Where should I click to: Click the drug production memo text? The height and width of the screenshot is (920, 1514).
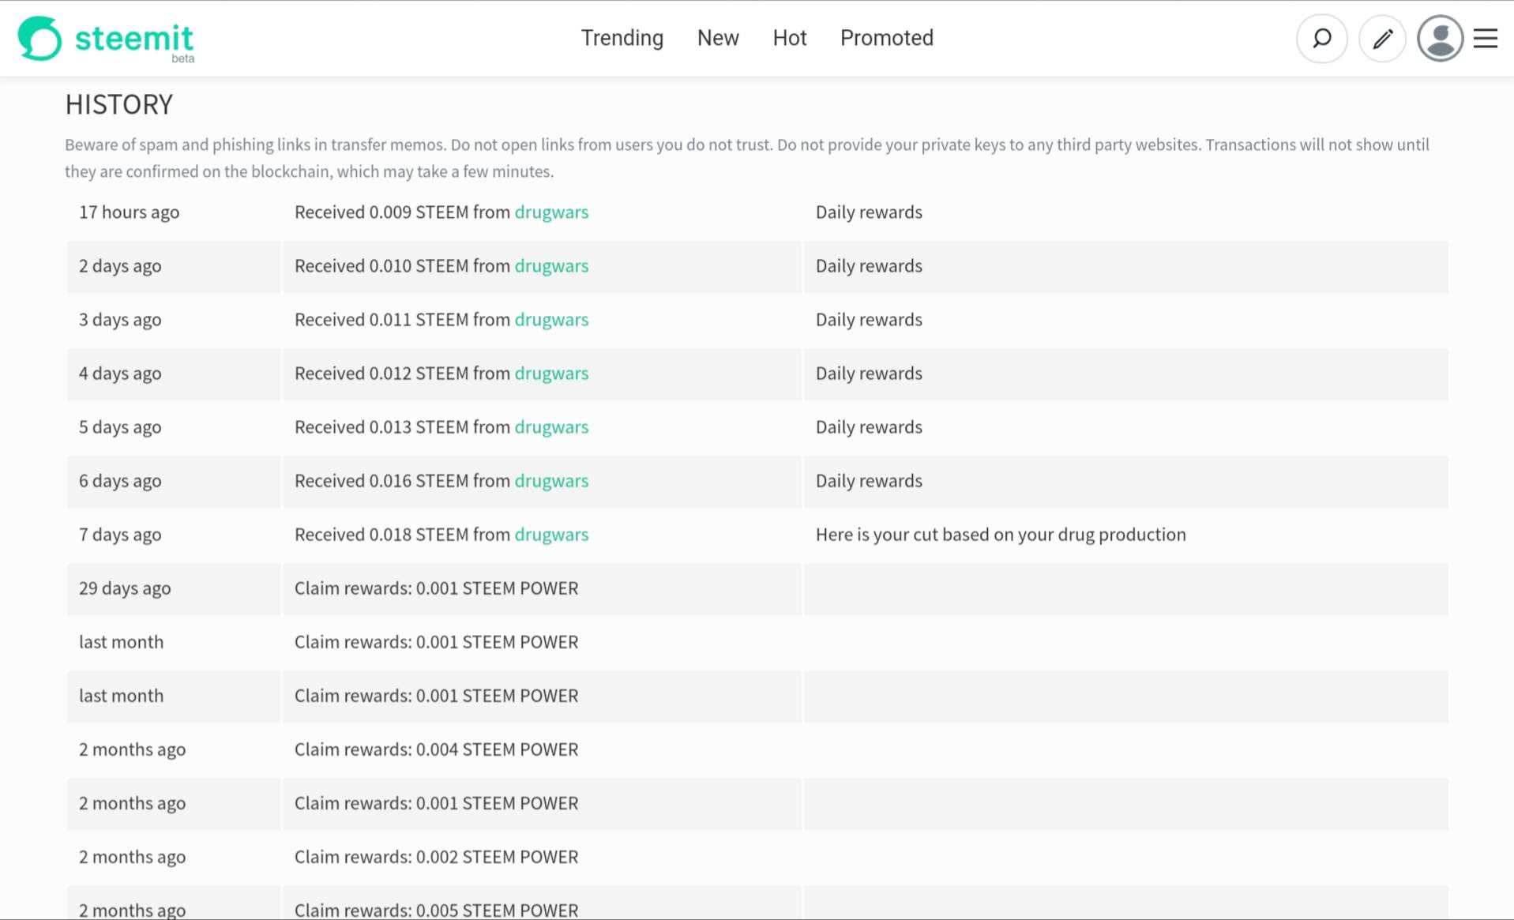pos(1000,535)
